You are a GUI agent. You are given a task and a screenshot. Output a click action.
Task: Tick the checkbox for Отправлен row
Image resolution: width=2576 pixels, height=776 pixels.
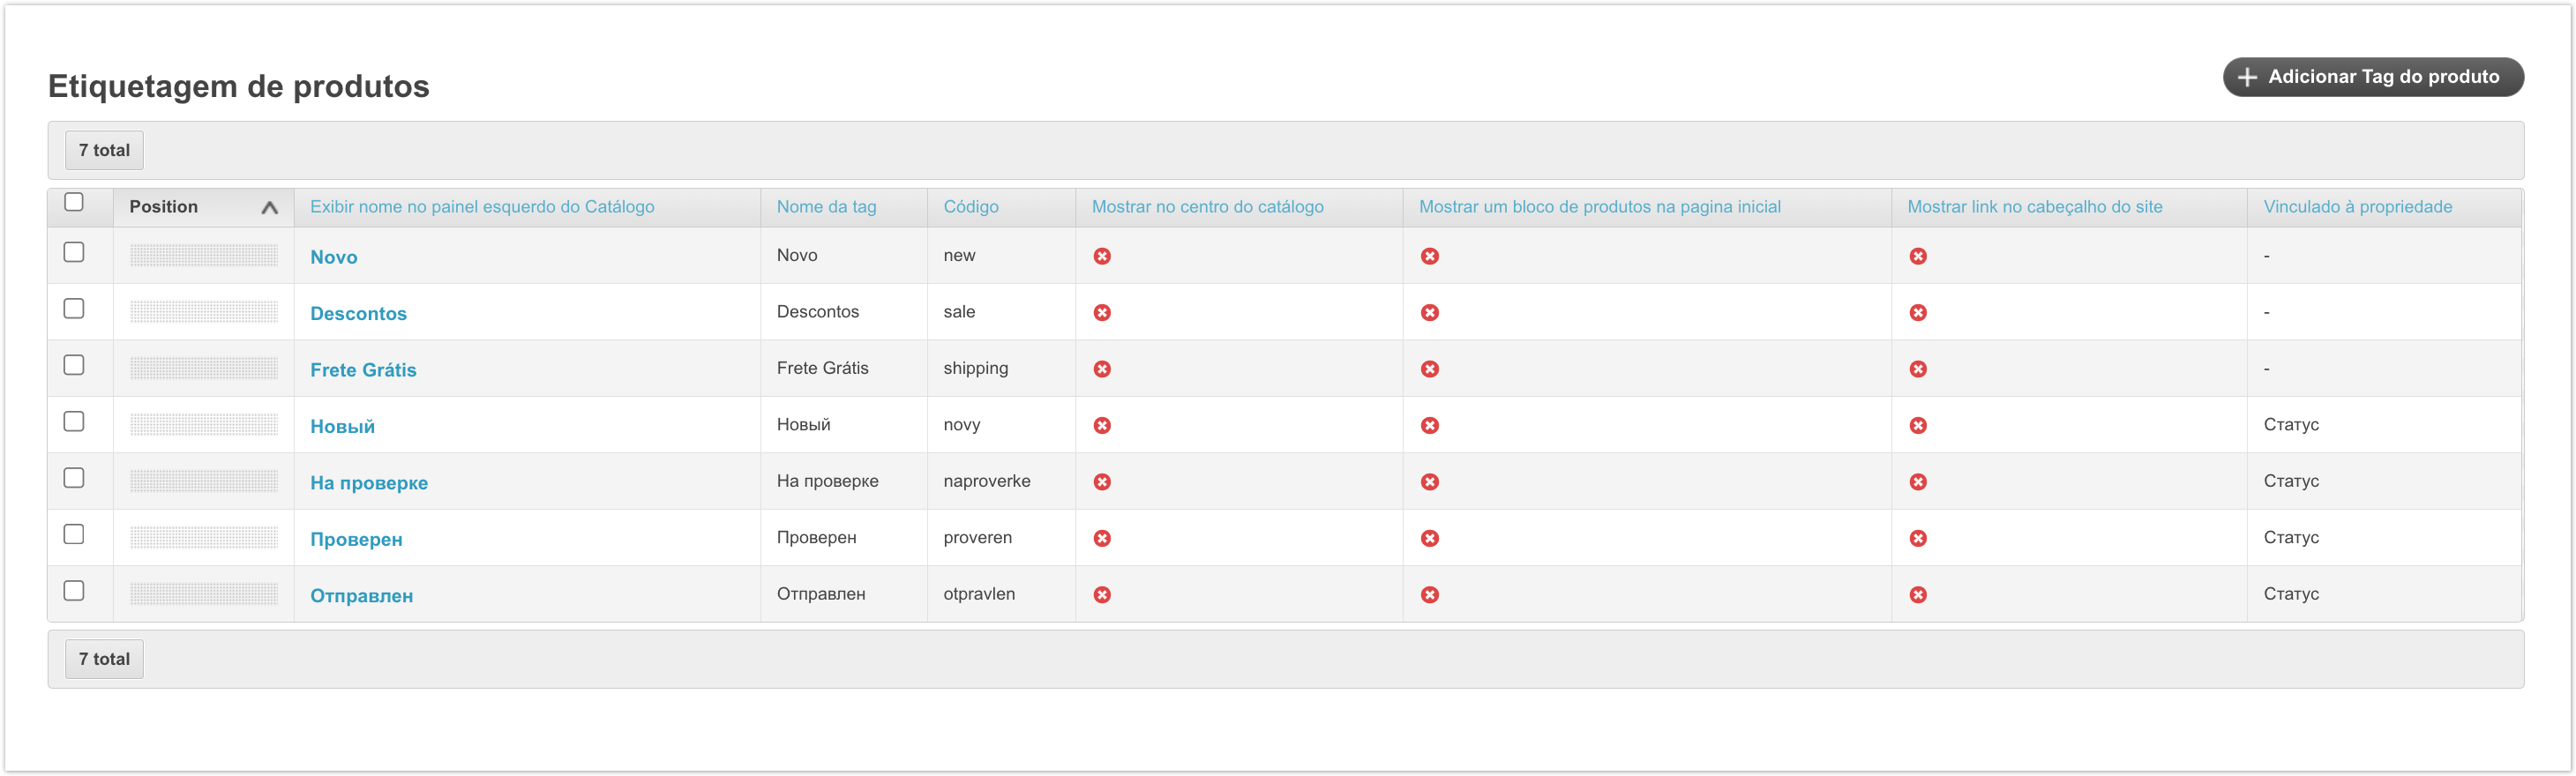point(74,591)
